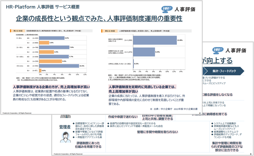Click the 6.4% bar in the right chart
The height and width of the screenshot is (156, 254).
144,52
